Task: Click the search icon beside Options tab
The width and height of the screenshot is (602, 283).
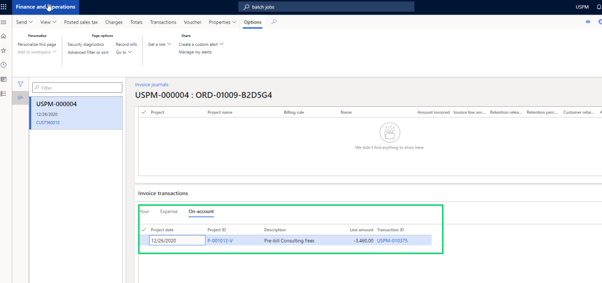Action: (x=274, y=22)
